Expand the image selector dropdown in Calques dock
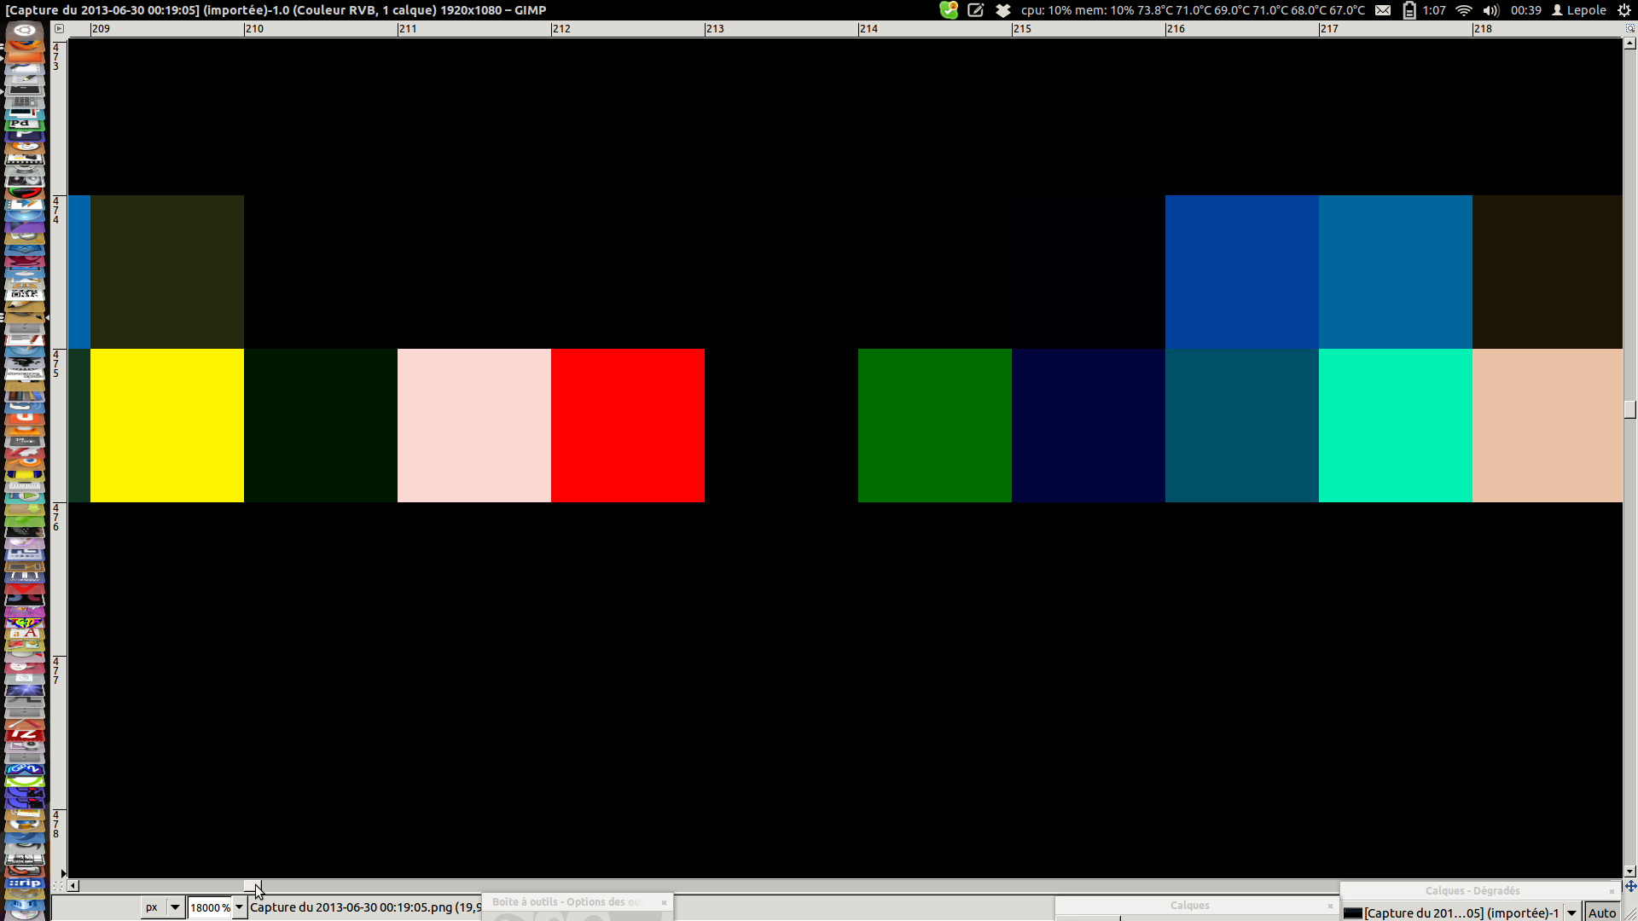1638x921 pixels. [1571, 912]
